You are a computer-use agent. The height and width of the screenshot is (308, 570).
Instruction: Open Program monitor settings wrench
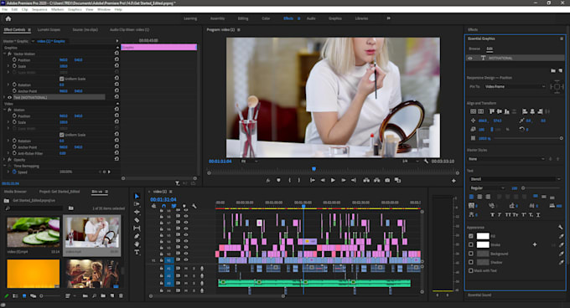click(426, 161)
